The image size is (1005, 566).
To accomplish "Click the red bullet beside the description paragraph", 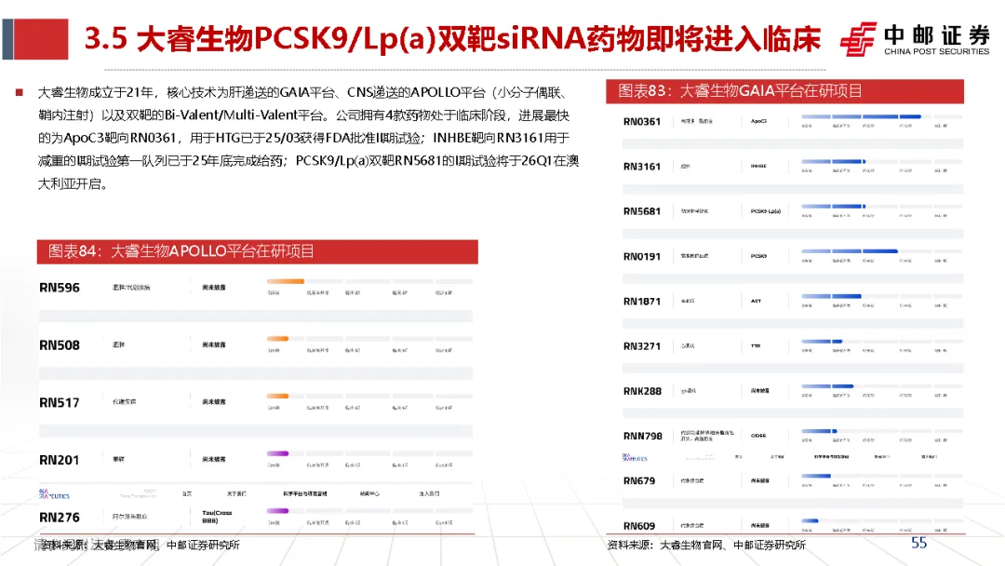I will [x=20, y=93].
